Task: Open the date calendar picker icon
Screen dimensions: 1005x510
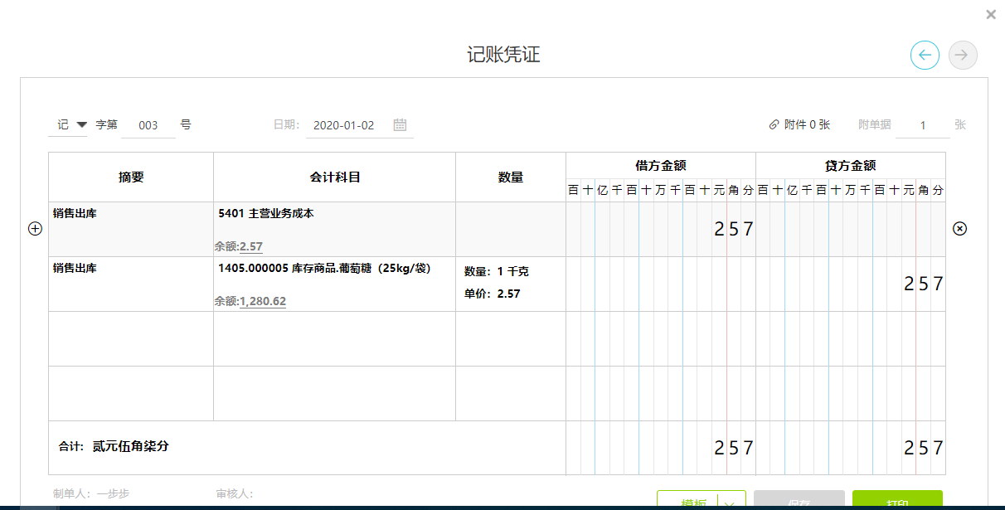Action: [x=400, y=125]
